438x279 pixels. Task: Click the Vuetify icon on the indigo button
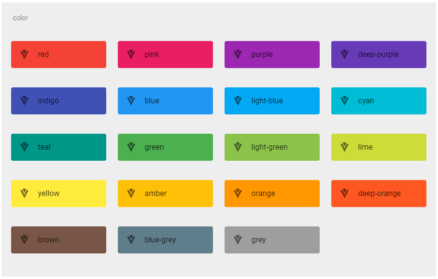[24, 101]
